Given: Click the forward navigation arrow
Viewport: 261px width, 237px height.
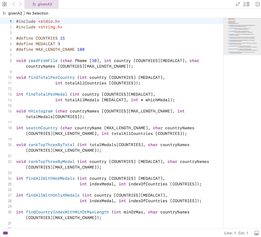Looking at the screenshot, I should point(20,4).
